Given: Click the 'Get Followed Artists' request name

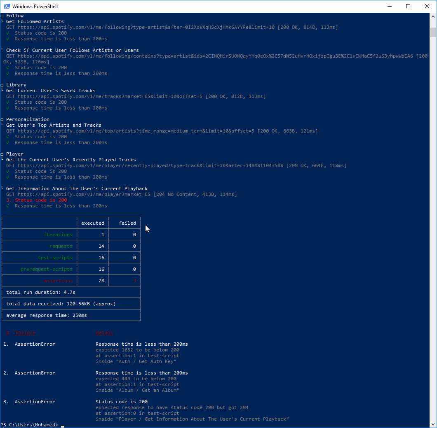Looking at the screenshot, I should click(x=35, y=21).
